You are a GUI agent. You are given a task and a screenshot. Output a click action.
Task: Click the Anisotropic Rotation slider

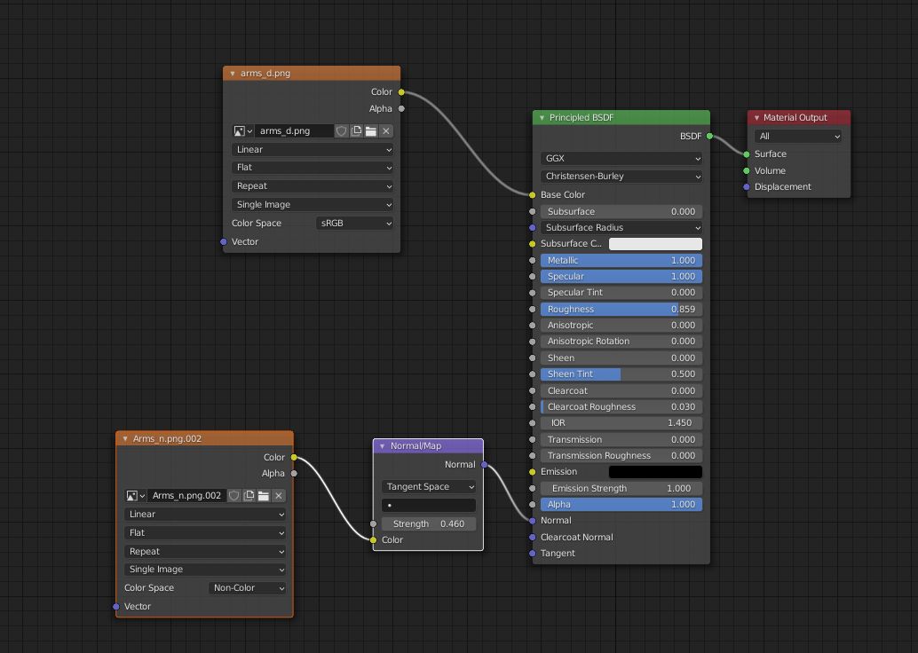[x=621, y=341]
